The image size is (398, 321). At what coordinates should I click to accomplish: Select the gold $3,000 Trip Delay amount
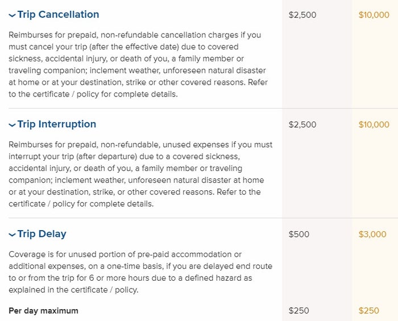(372, 234)
